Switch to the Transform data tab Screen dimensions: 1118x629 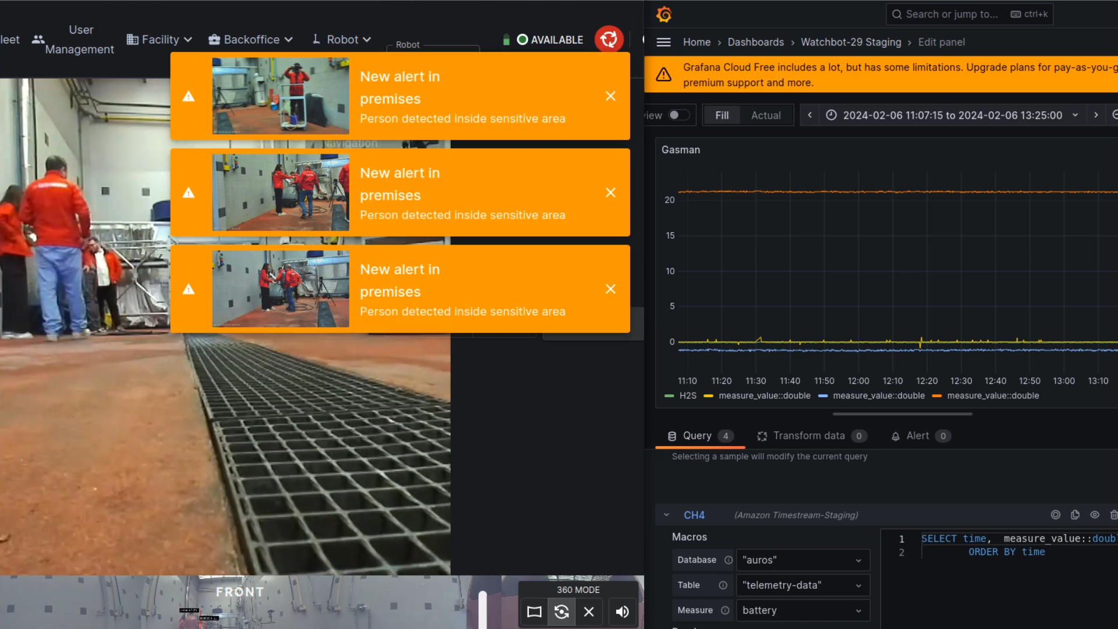pyautogui.click(x=808, y=436)
